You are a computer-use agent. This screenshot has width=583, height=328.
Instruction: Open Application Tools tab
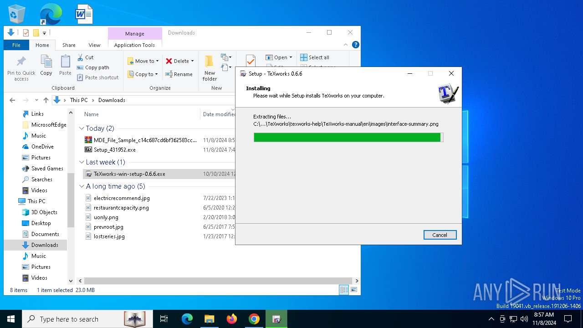[134, 45]
